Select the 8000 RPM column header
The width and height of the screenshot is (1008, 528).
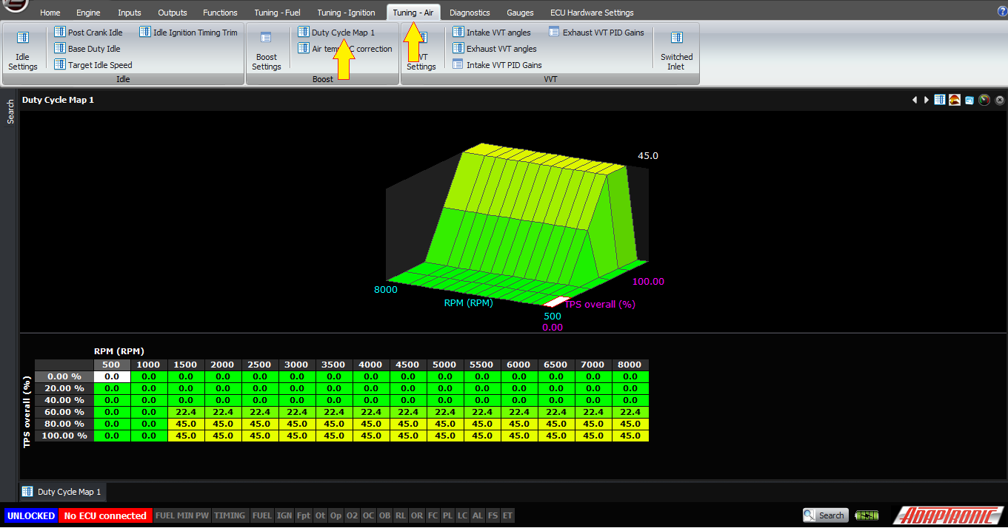[x=630, y=365]
